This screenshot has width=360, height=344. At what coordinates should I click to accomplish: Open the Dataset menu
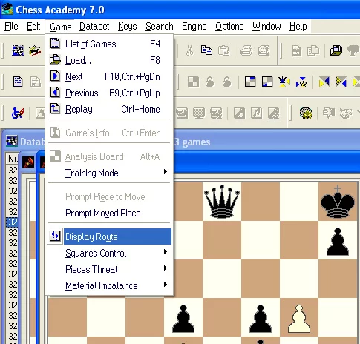[x=94, y=26]
